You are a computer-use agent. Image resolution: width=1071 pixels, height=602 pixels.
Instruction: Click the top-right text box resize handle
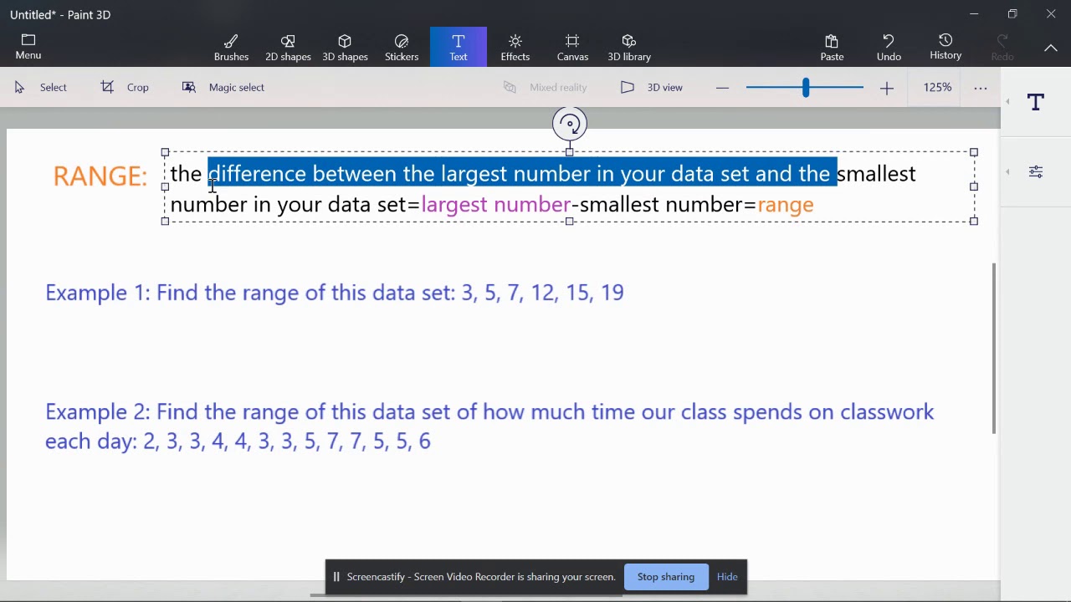click(x=974, y=152)
